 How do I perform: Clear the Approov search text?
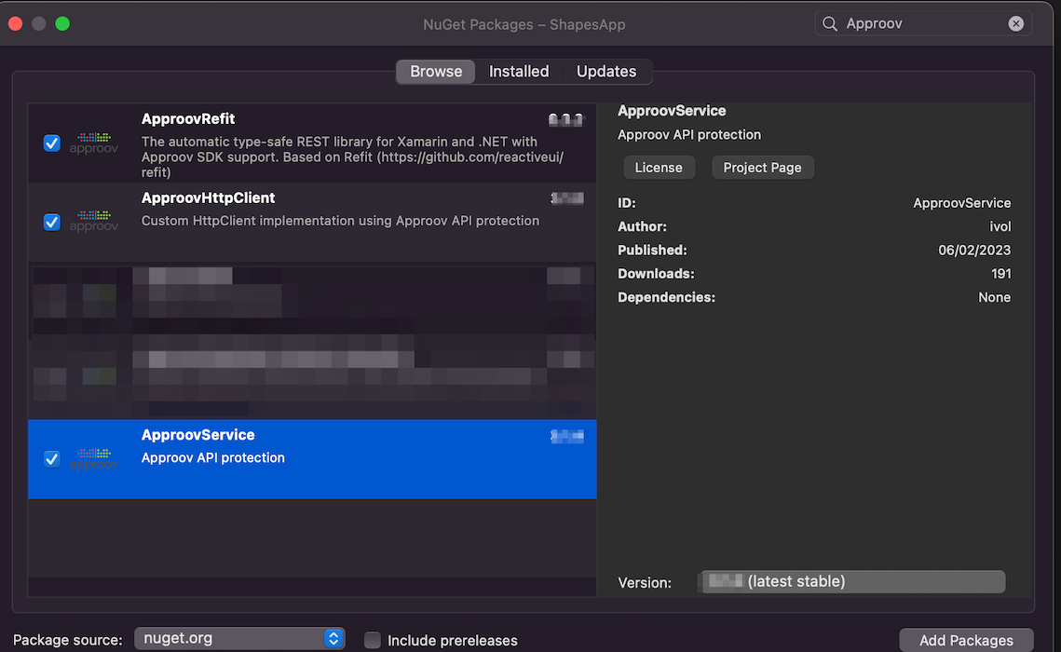(1015, 23)
